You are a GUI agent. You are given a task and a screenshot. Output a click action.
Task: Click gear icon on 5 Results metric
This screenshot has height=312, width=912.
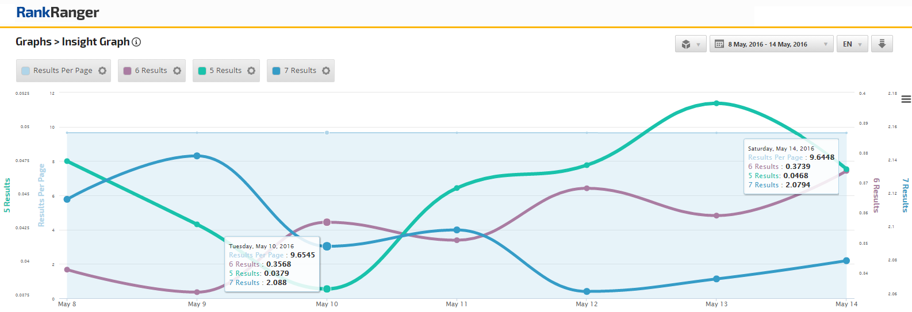251,71
